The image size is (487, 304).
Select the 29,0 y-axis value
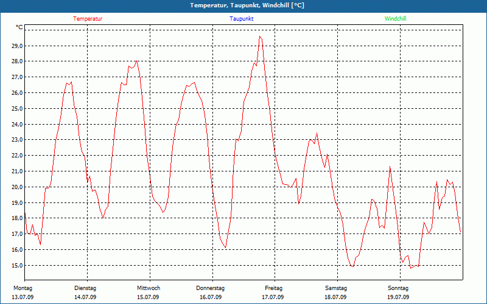[16, 46]
